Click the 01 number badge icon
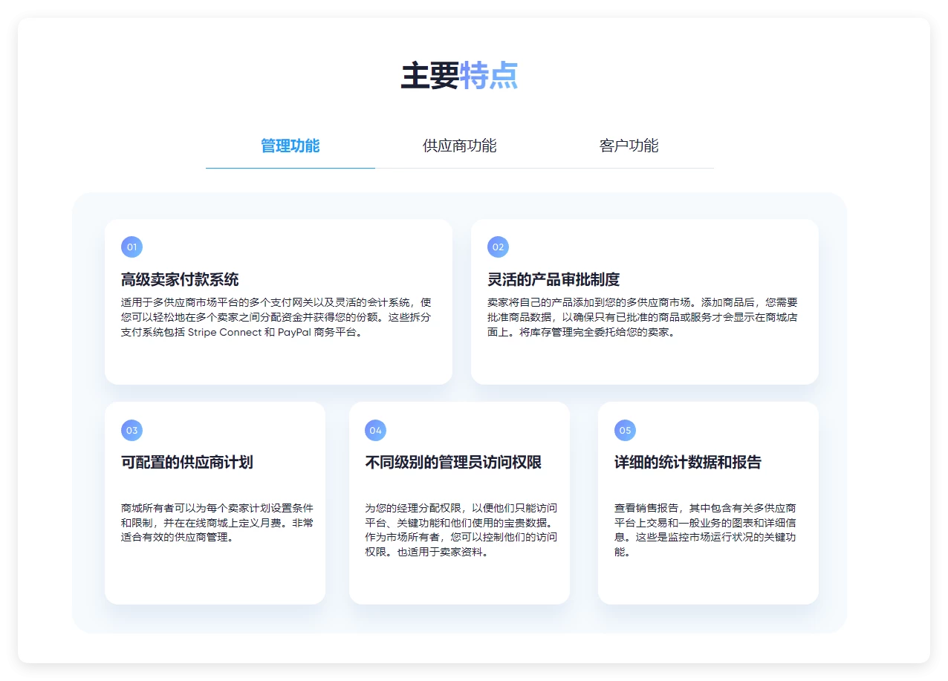Screen dimensions: 948x681 [x=132, y=247]
